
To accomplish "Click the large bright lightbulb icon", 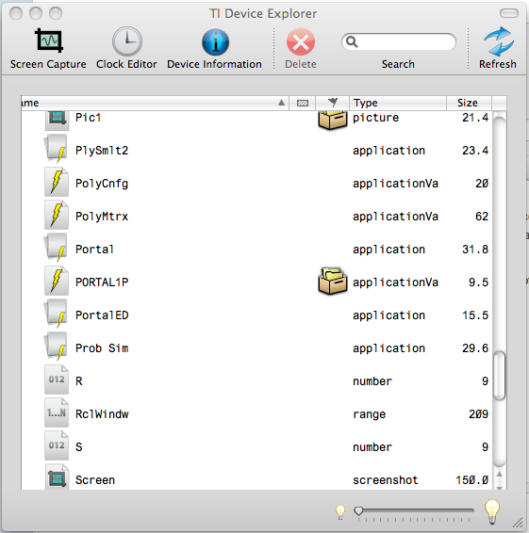I will pos(492,511).
